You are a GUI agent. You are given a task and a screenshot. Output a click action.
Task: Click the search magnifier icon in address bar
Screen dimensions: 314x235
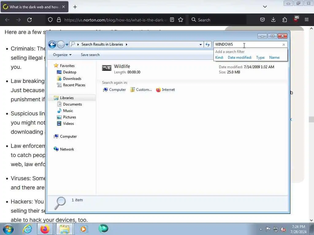[73, 44]
